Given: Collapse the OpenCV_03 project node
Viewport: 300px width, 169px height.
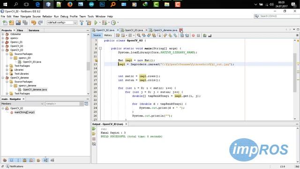Looking at the screenshot, I should (3, 50).
